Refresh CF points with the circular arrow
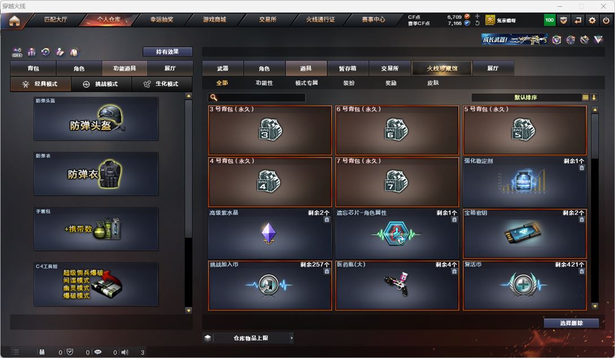Image resolution: width=615 pixels, height=358 pixels. point(477,23)
